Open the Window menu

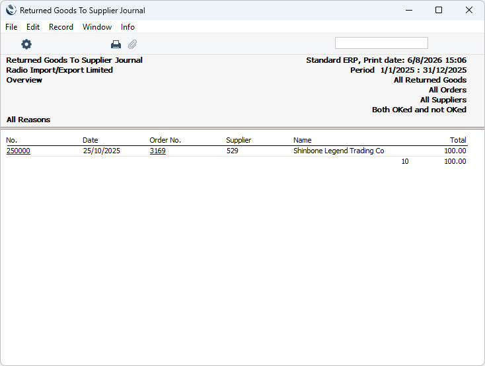coord(97,27)
